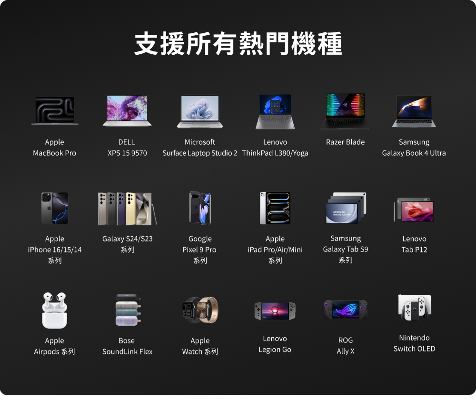Click the 'Switch OLED' label
Image resolution: width=476 pixels, height=401 pixels.
[415, 349]
